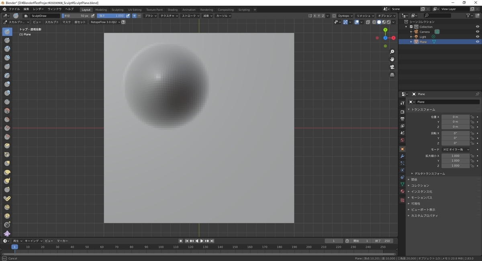482x261 pixels.
Task: Pin the Plane properties panel
Action: (x=477, y=94)
